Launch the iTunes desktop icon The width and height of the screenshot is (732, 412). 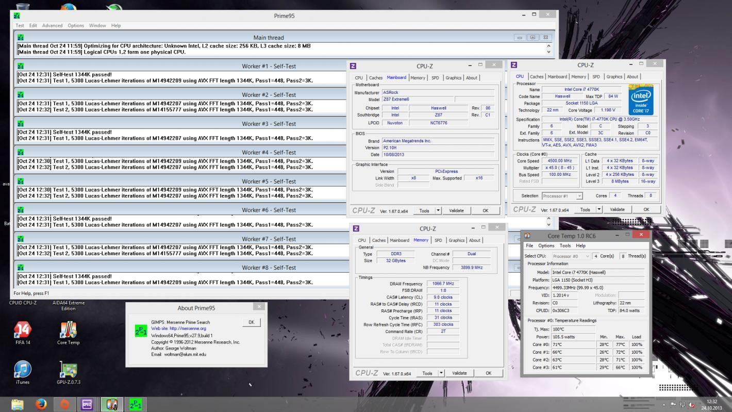pyautogui.click(x=23, y=369)
